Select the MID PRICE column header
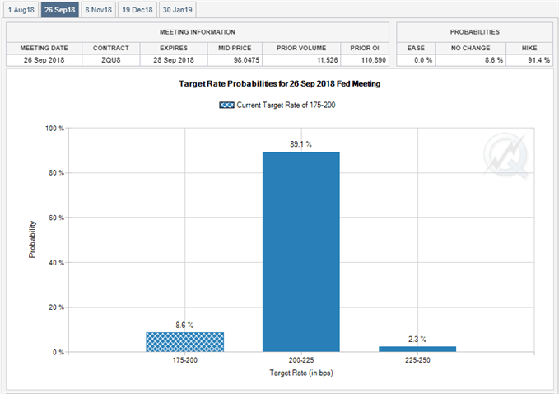 pyautogui.click(x=235, y=48)
